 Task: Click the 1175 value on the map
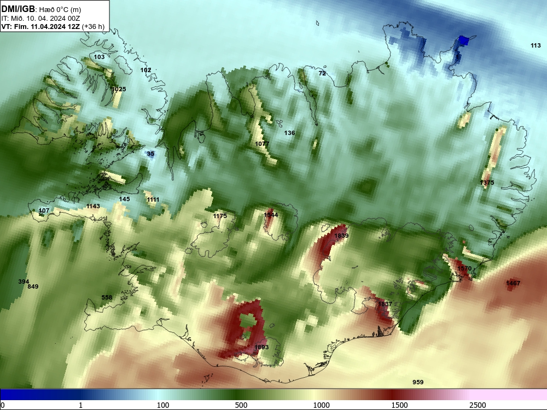220,216
